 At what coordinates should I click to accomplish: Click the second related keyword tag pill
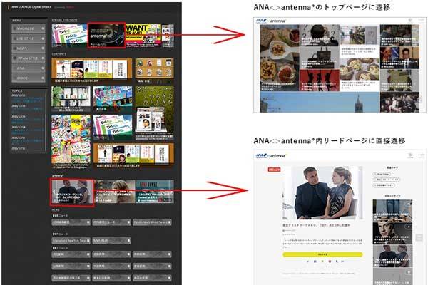(387, 180)
